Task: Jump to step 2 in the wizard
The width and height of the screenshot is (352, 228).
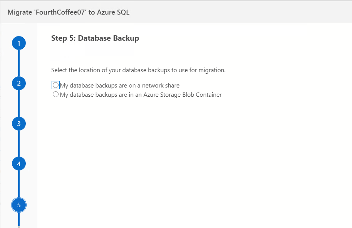Action: click(18, 83)
